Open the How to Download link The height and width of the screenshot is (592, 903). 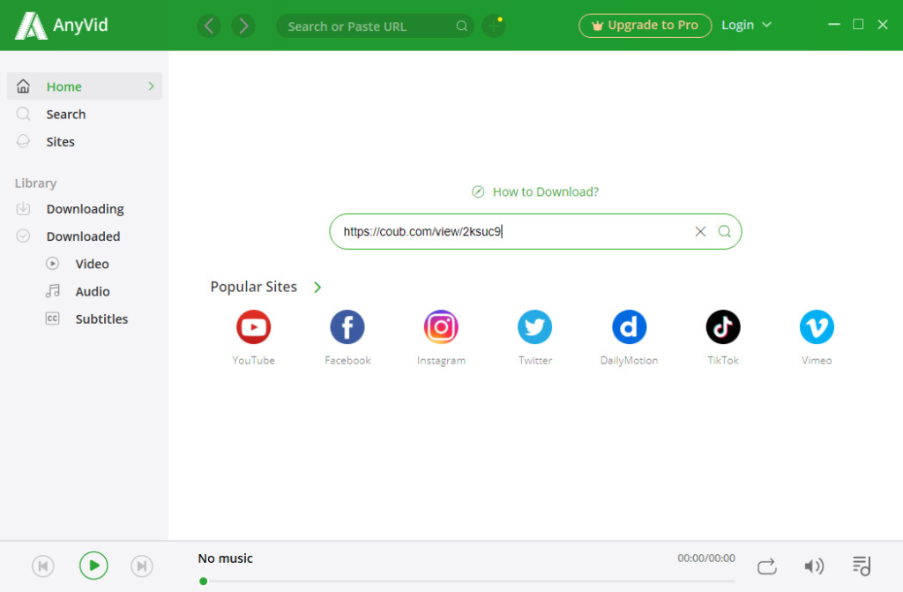pos(545,192)
